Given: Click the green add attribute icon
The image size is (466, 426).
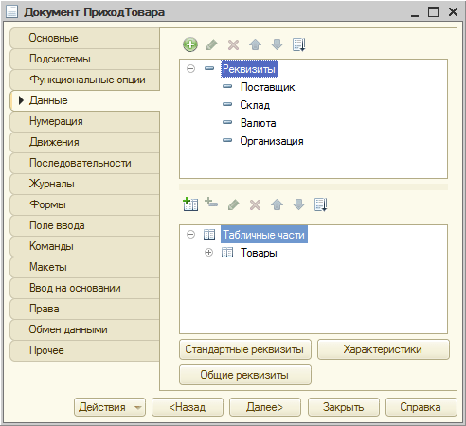Looking at the screenshot, I should pyautogui.click(x=190, y=44).
